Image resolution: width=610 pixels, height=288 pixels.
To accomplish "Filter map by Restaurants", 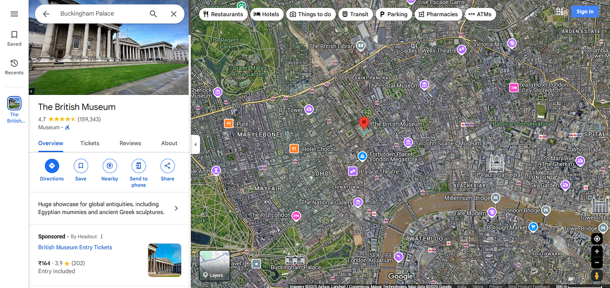I will coord(223,14).
